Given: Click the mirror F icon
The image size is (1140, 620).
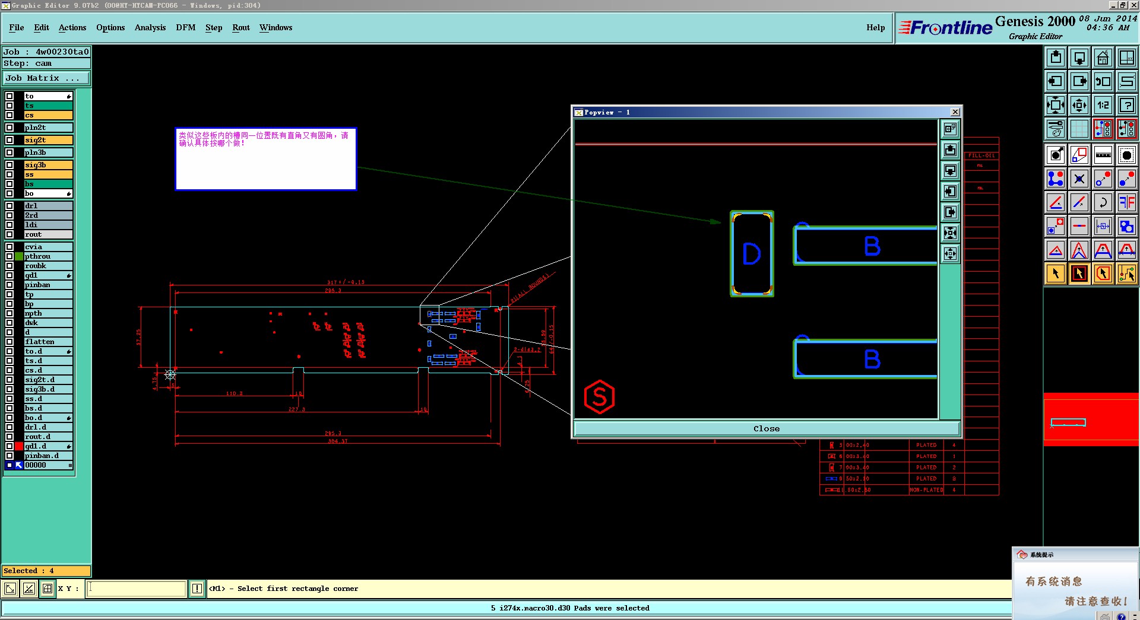Looking at the screenshot, I should (1127, 202).
